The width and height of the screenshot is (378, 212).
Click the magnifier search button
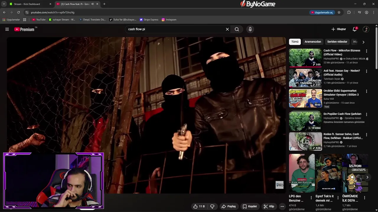237,29
